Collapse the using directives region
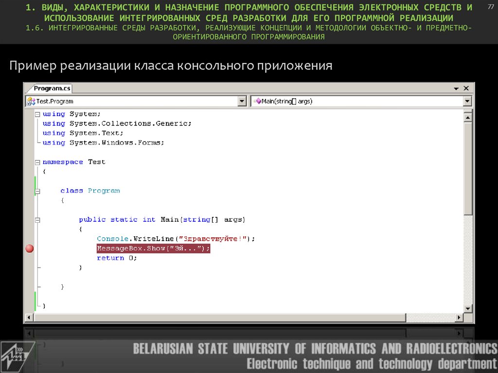The height and width of the screenshot is (373, 498). (x=37, y=114)
